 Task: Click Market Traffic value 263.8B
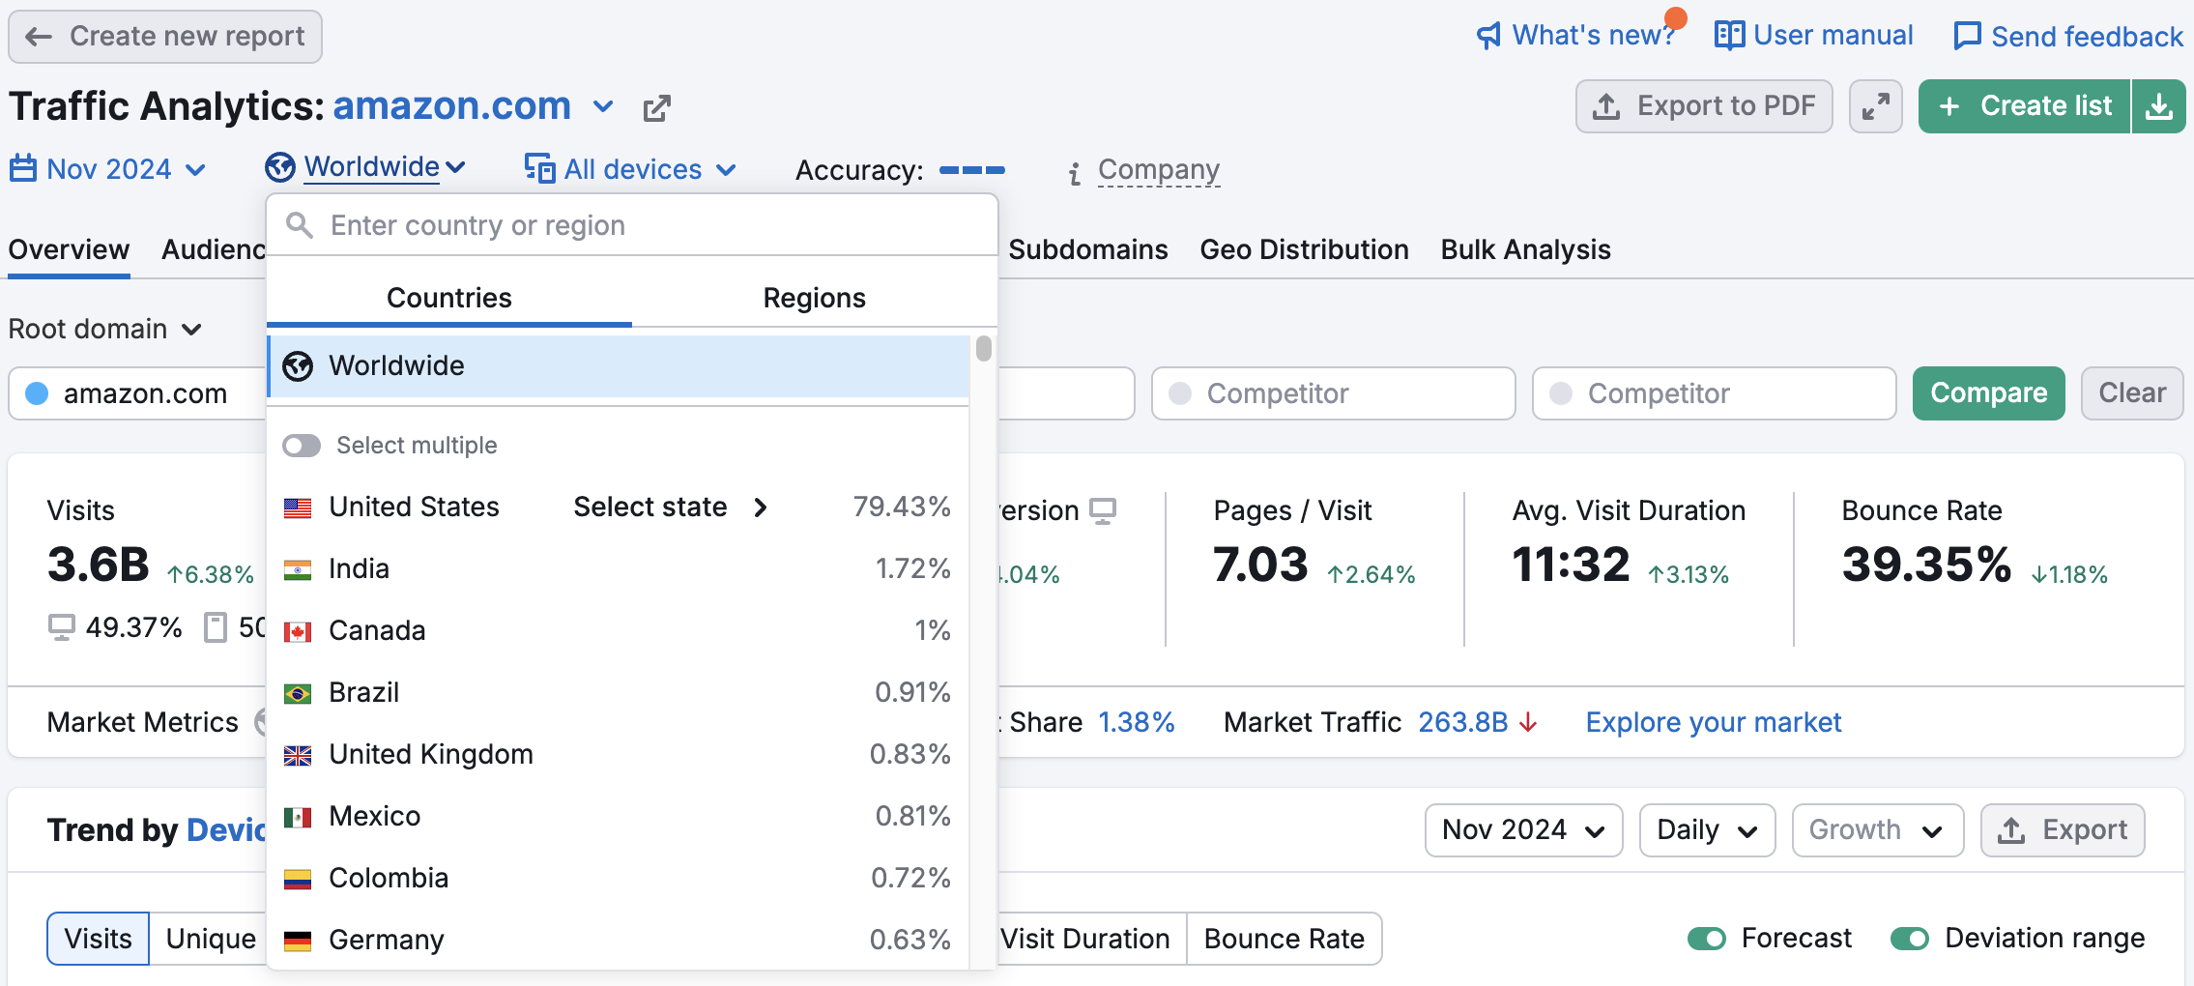(x=1462, y=722)
